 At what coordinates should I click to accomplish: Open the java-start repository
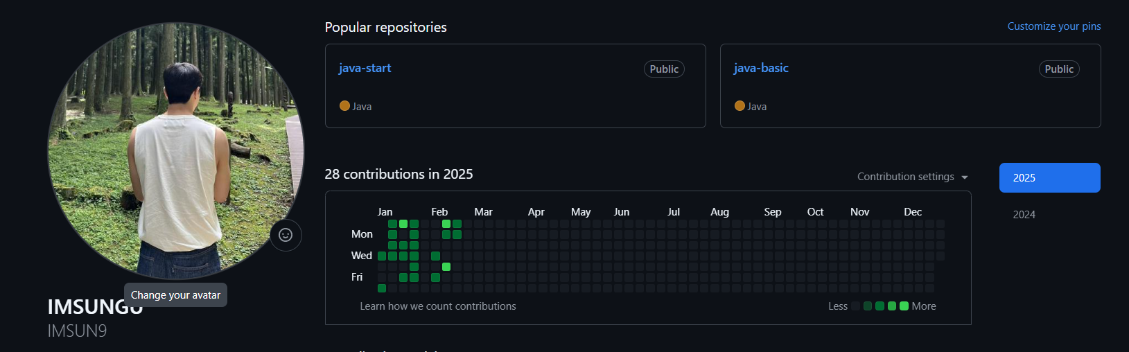[365, 68]
